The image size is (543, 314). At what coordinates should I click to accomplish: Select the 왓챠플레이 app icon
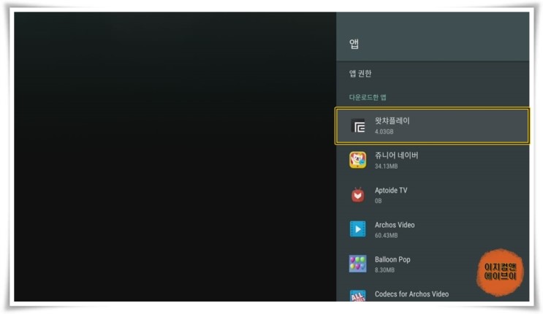tap(357, 126)
